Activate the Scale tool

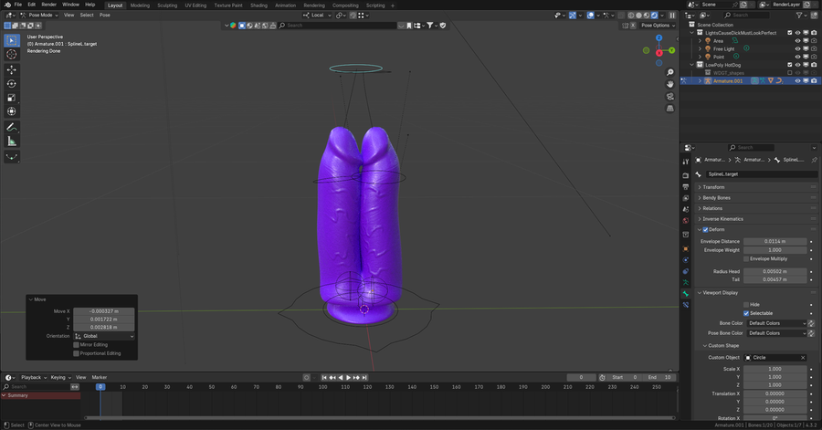12,98
